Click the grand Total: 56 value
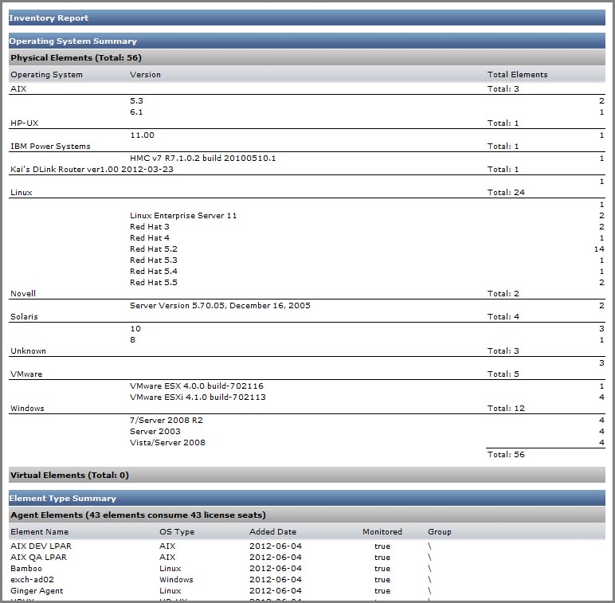Viewport: 615px width, 603px height. click(506, 455)
